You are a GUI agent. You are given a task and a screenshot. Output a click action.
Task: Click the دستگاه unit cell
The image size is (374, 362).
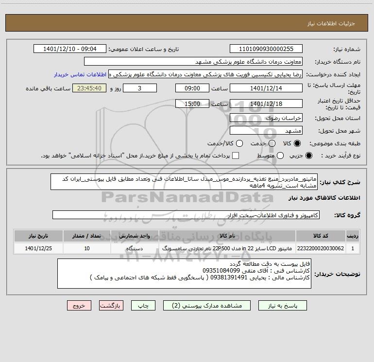(135, 248)
